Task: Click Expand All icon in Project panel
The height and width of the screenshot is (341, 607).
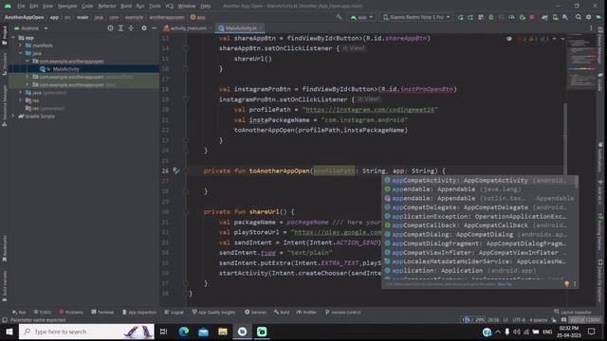Action: click(120, 28)
